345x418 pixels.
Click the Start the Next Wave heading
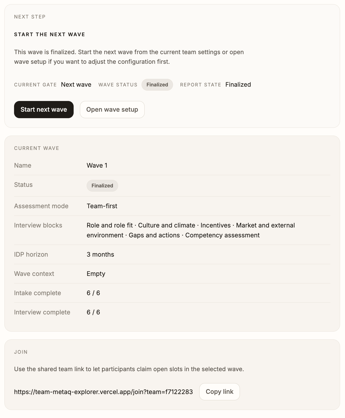pos(50,34)
